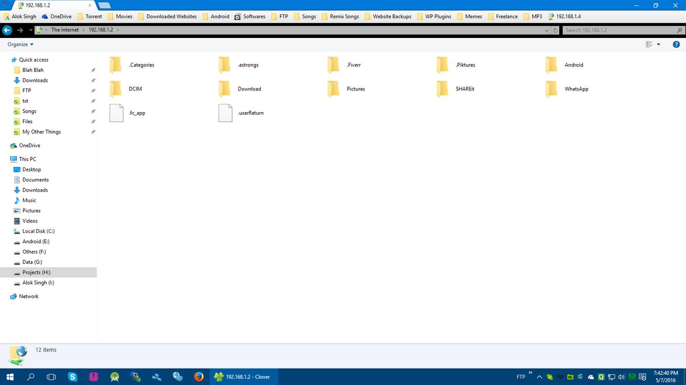Select the .userReturn file
Screen dimensions: 686x385
(241, 113)
